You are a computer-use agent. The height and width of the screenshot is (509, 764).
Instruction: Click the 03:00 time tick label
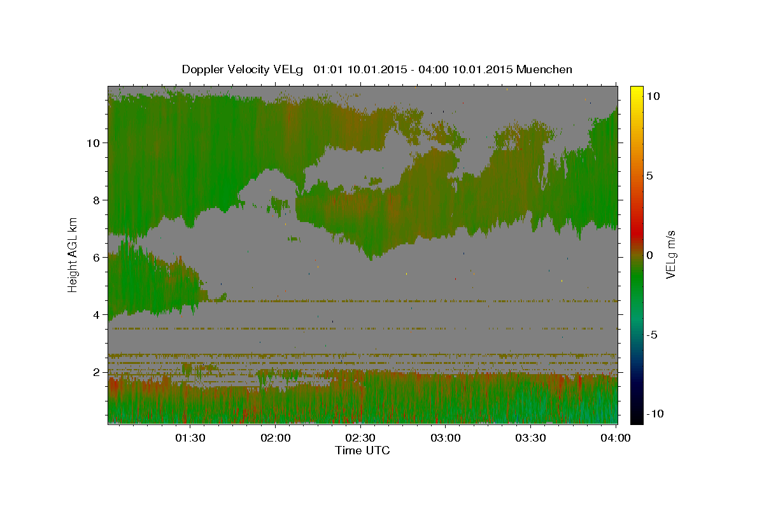point(446,438)
